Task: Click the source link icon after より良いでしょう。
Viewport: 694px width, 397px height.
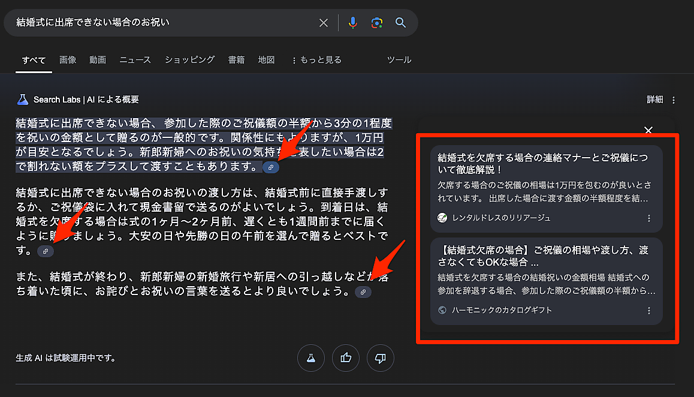Action: (363, 292)
